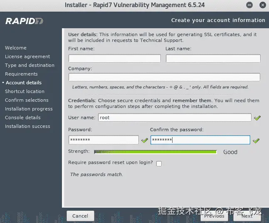This screenshot has height=223, width=269.
Task: Open the Requirements step
Action: (x=21, y=74)
